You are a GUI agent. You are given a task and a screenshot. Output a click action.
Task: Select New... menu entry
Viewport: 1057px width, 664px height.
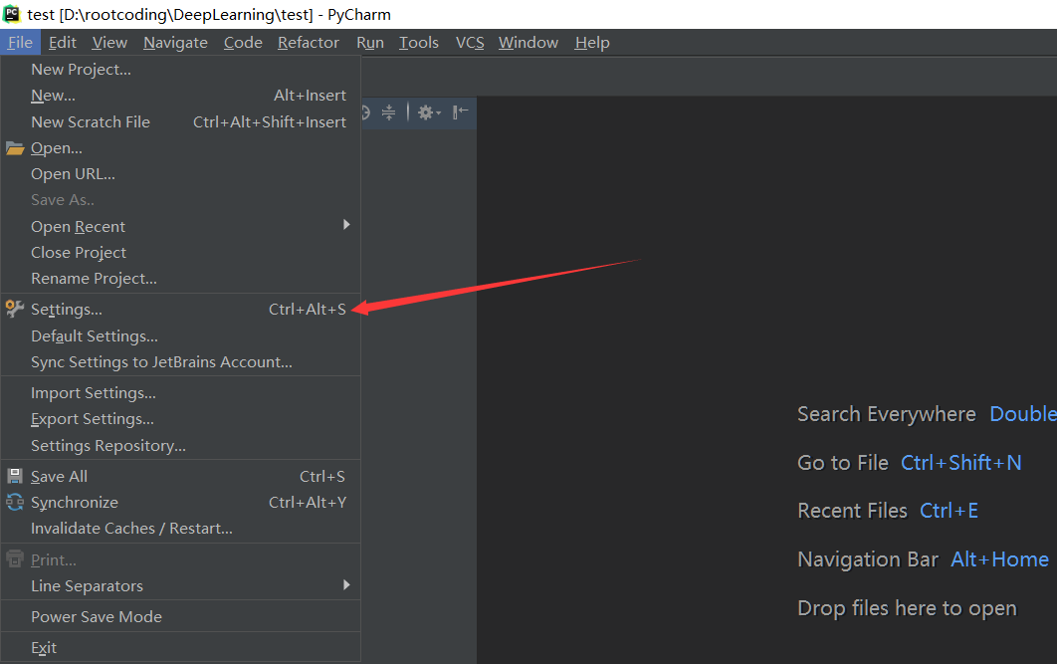coord(181,96)
